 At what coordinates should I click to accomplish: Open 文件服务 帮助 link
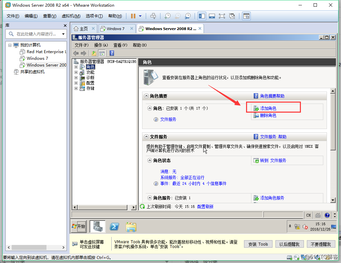tap(273, 137)
